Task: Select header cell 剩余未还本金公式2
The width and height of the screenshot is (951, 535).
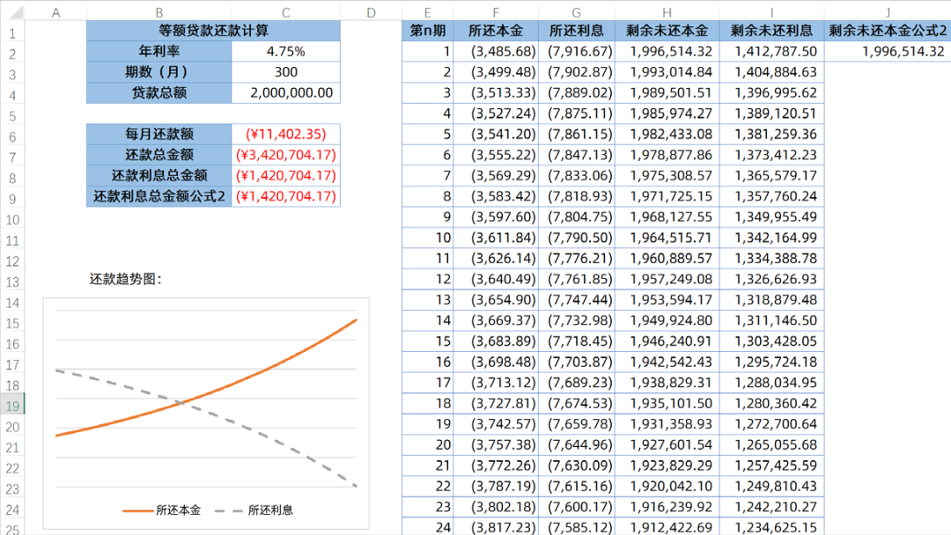Action: click(888, 31)
